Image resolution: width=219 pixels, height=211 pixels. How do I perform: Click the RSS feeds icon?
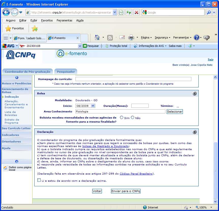(110, 38)
